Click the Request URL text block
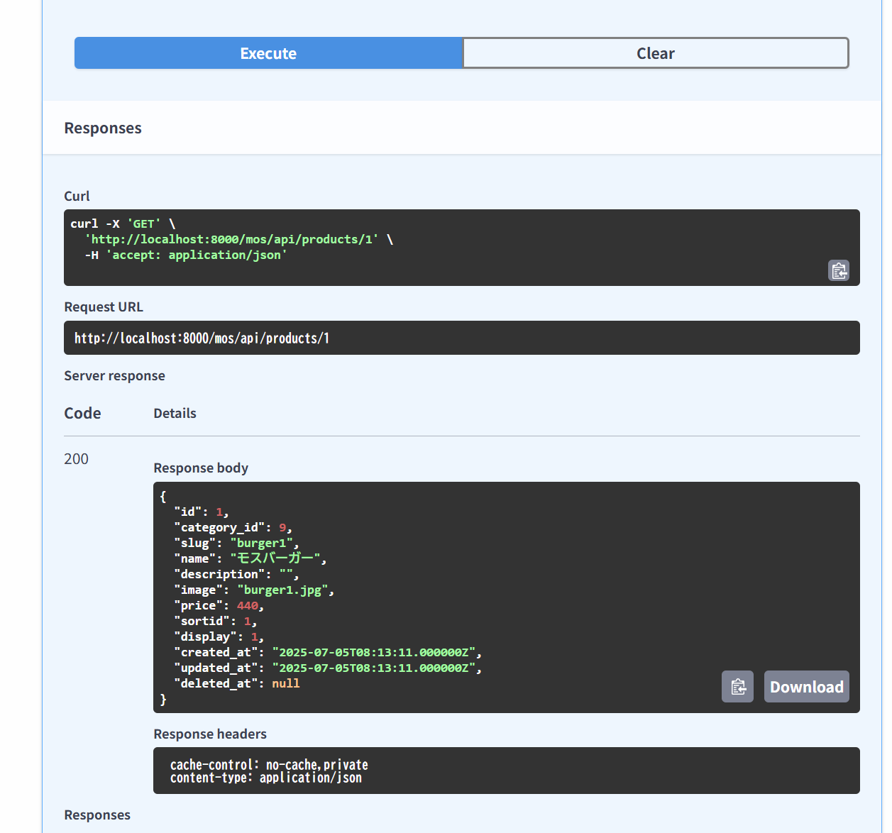The height and width of the screenshot is (833, 892). (202, 338)
